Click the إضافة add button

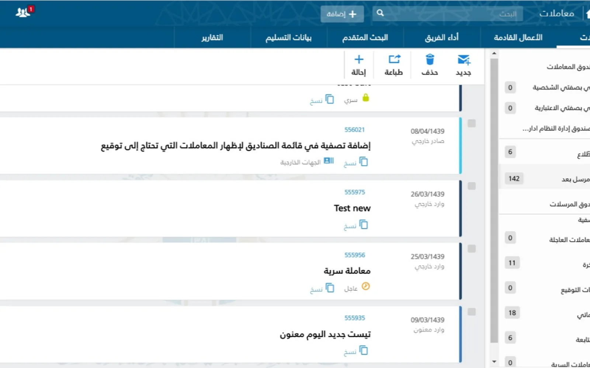342,14
